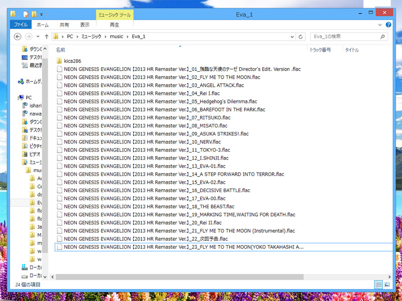Expand the ribbon with the chevron

(380, 24)
